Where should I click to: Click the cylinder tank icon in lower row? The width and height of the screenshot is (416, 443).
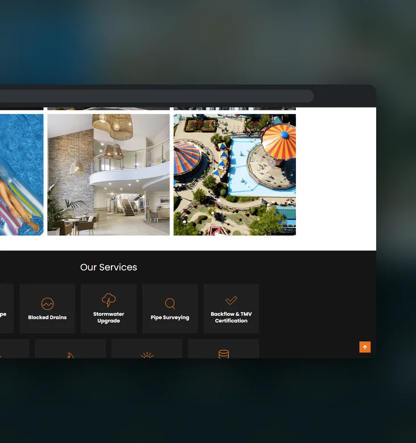click(224, 354)
